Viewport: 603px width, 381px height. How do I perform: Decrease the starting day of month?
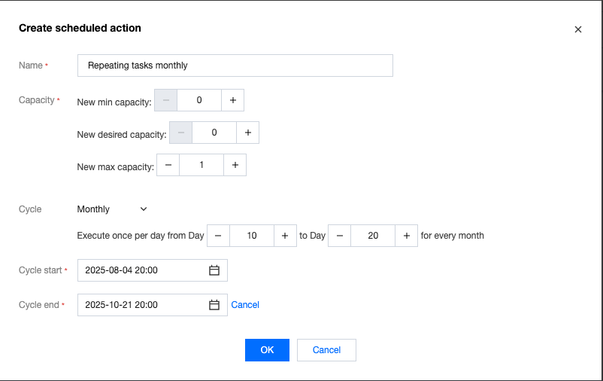pyautogui.click(x=218, y=236)
